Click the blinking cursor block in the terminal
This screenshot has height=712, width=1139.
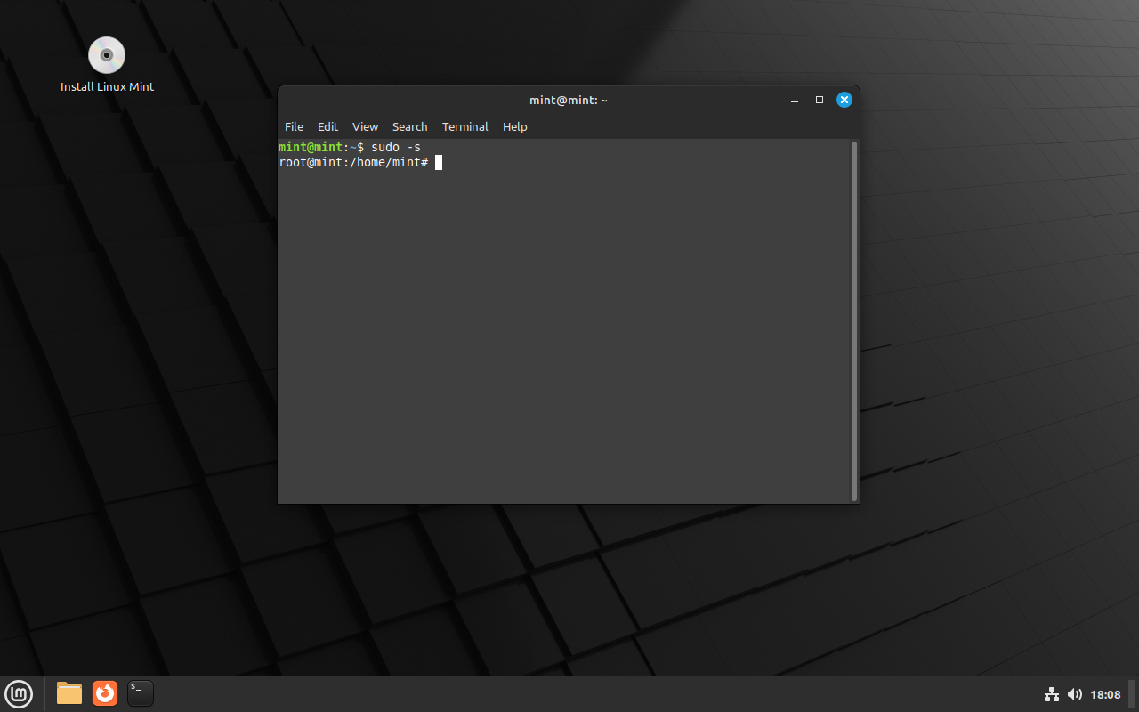point(438,162)
